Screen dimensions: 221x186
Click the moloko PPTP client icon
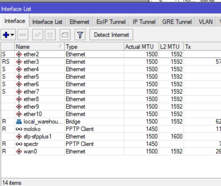pyautogui.click(x=19, y=129)
